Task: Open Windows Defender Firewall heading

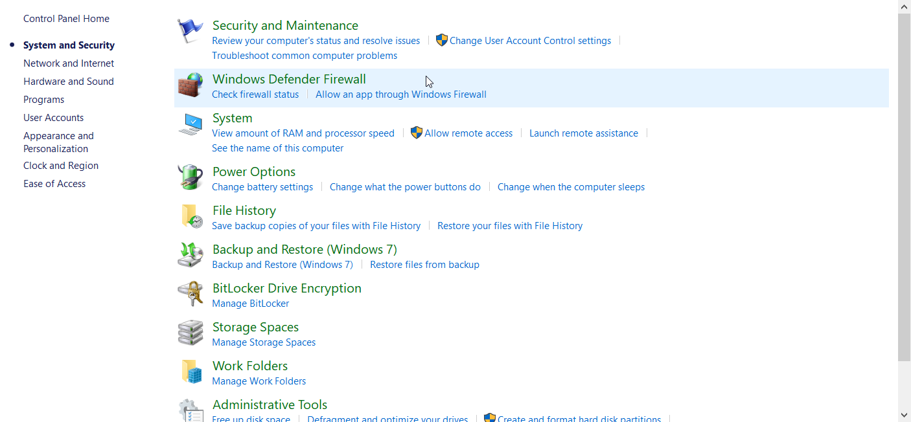Action: (289, 79)
